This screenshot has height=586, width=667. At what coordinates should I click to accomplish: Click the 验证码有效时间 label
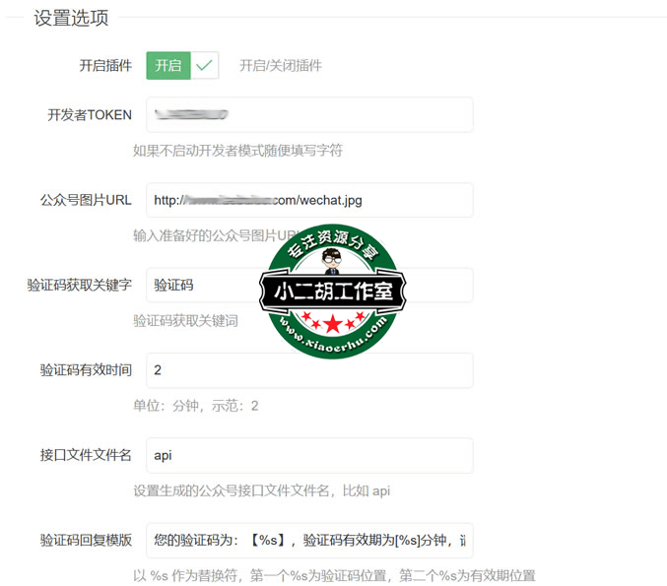[x=86, y=370]
